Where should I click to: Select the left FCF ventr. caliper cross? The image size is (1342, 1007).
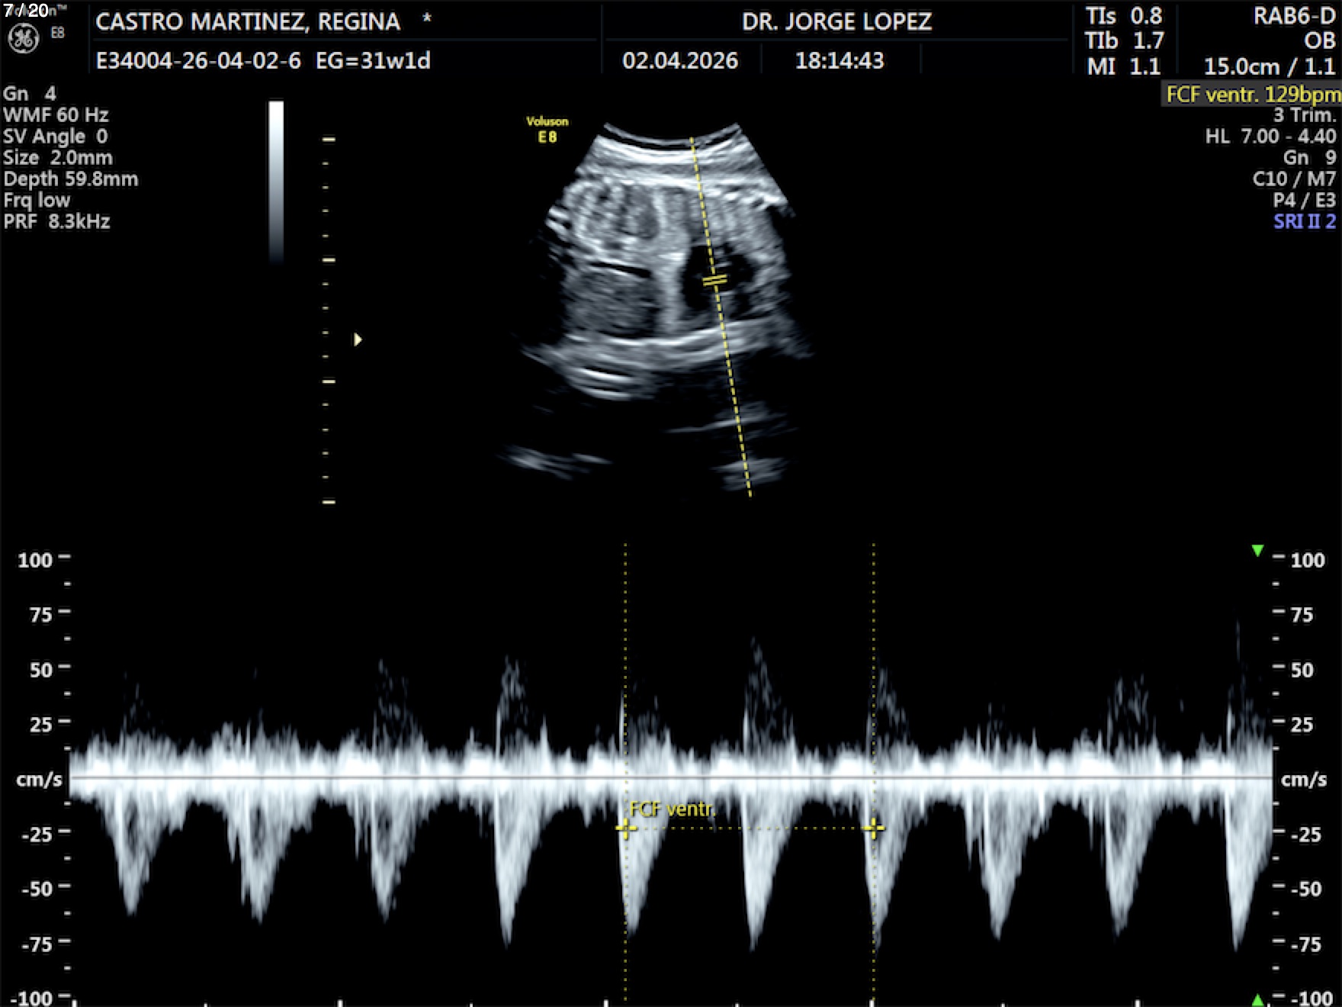[625, 828]
